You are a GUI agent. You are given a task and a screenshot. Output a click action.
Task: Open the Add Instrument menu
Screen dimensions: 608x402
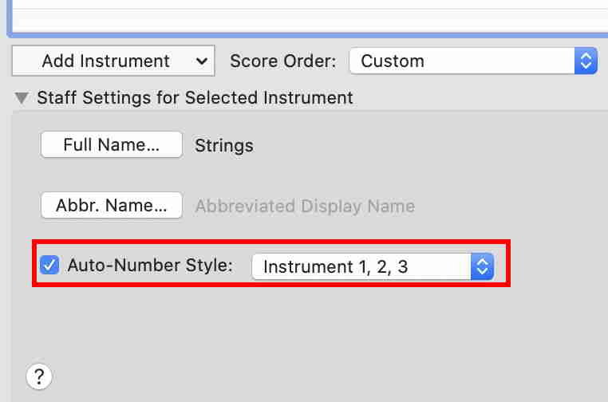(x=113, y=61)
